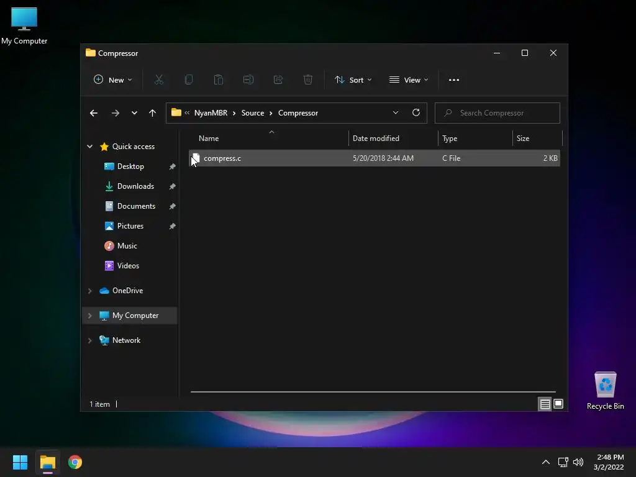Expand address bar history dropdown

(396, 113)
